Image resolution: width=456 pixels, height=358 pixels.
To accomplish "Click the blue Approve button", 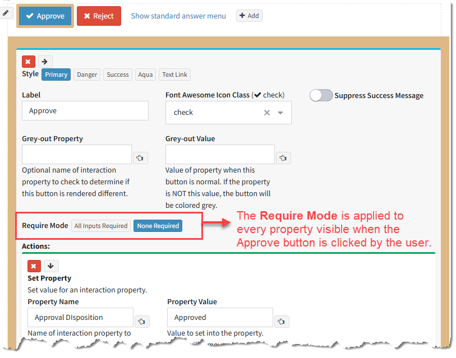I will [x=45, y=16].
